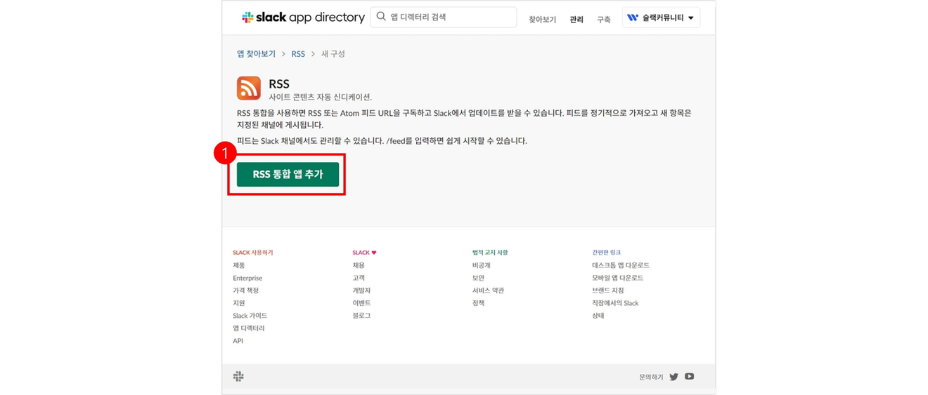Click the 법적 고지 사항 footer heading
928x395 pixels.
490,253
